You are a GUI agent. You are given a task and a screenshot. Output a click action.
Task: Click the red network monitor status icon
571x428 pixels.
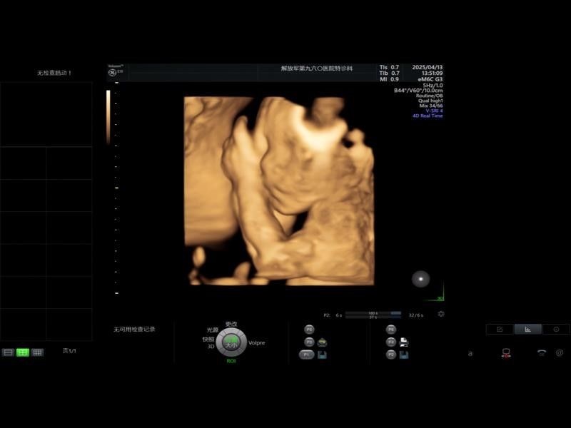click(506, 353)
